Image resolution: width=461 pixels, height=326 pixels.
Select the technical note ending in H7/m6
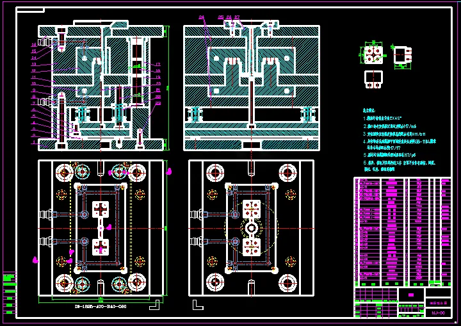pyautogui.click(x=390, y=126)
